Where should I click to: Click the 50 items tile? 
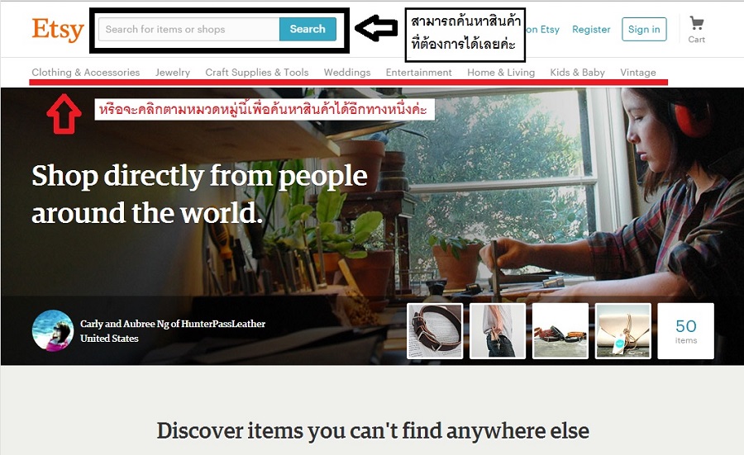[685, 331]
